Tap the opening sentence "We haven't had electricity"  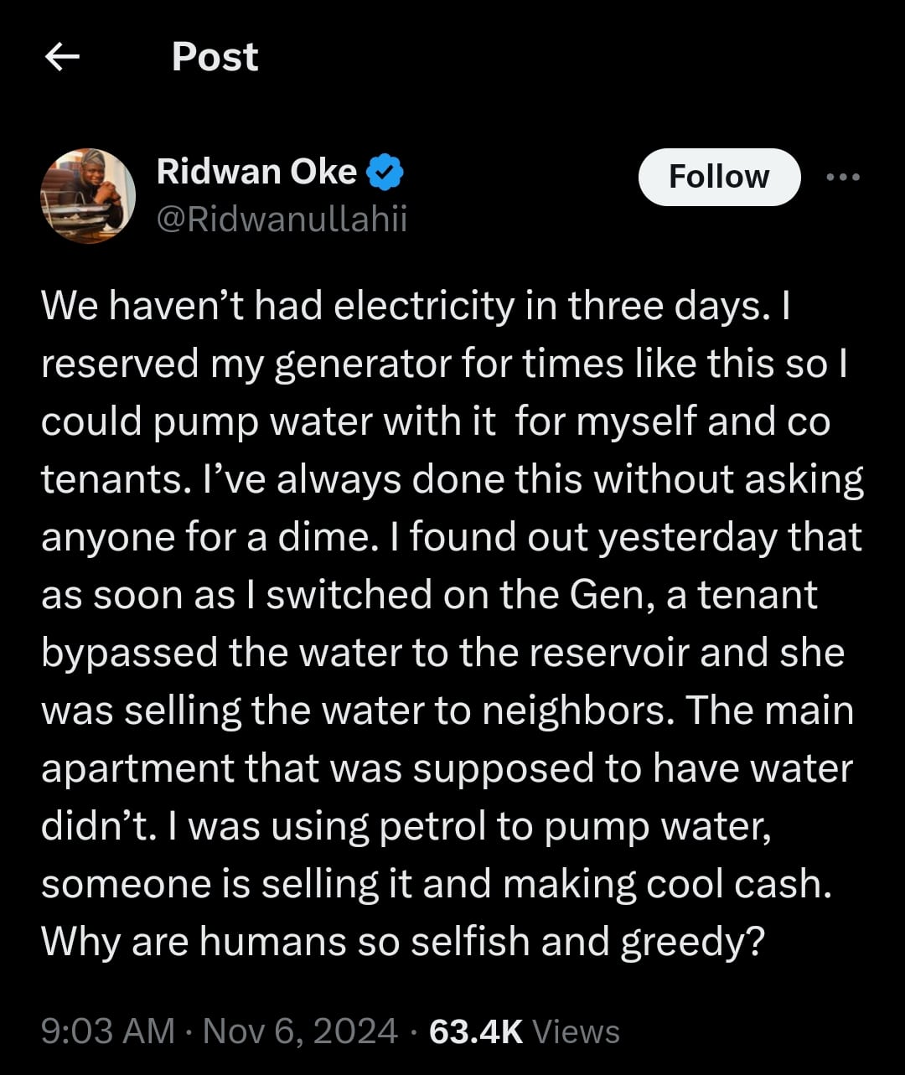tap(277, 306)
